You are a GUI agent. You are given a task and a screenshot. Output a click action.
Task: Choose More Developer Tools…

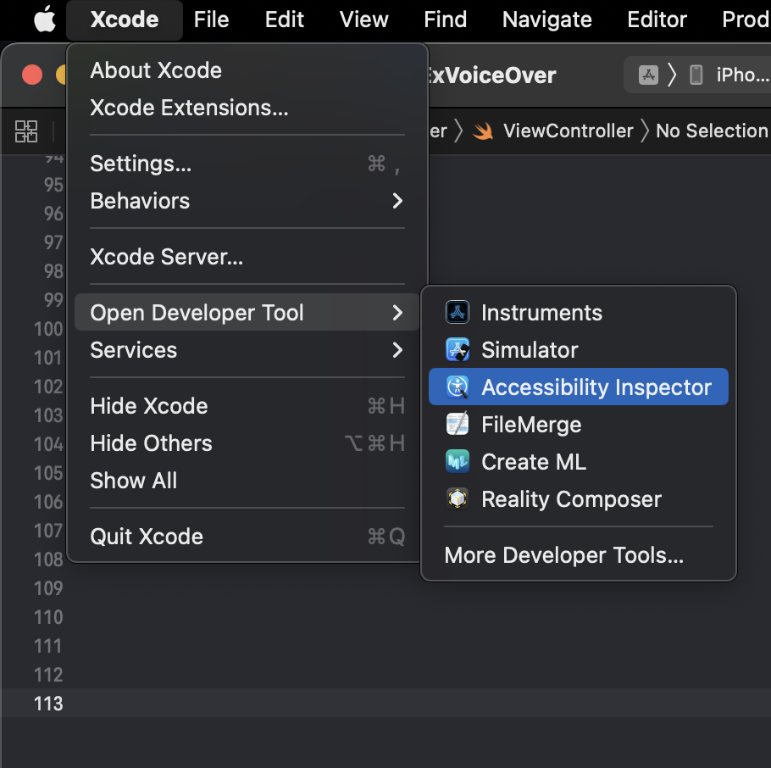coord(578,555)
